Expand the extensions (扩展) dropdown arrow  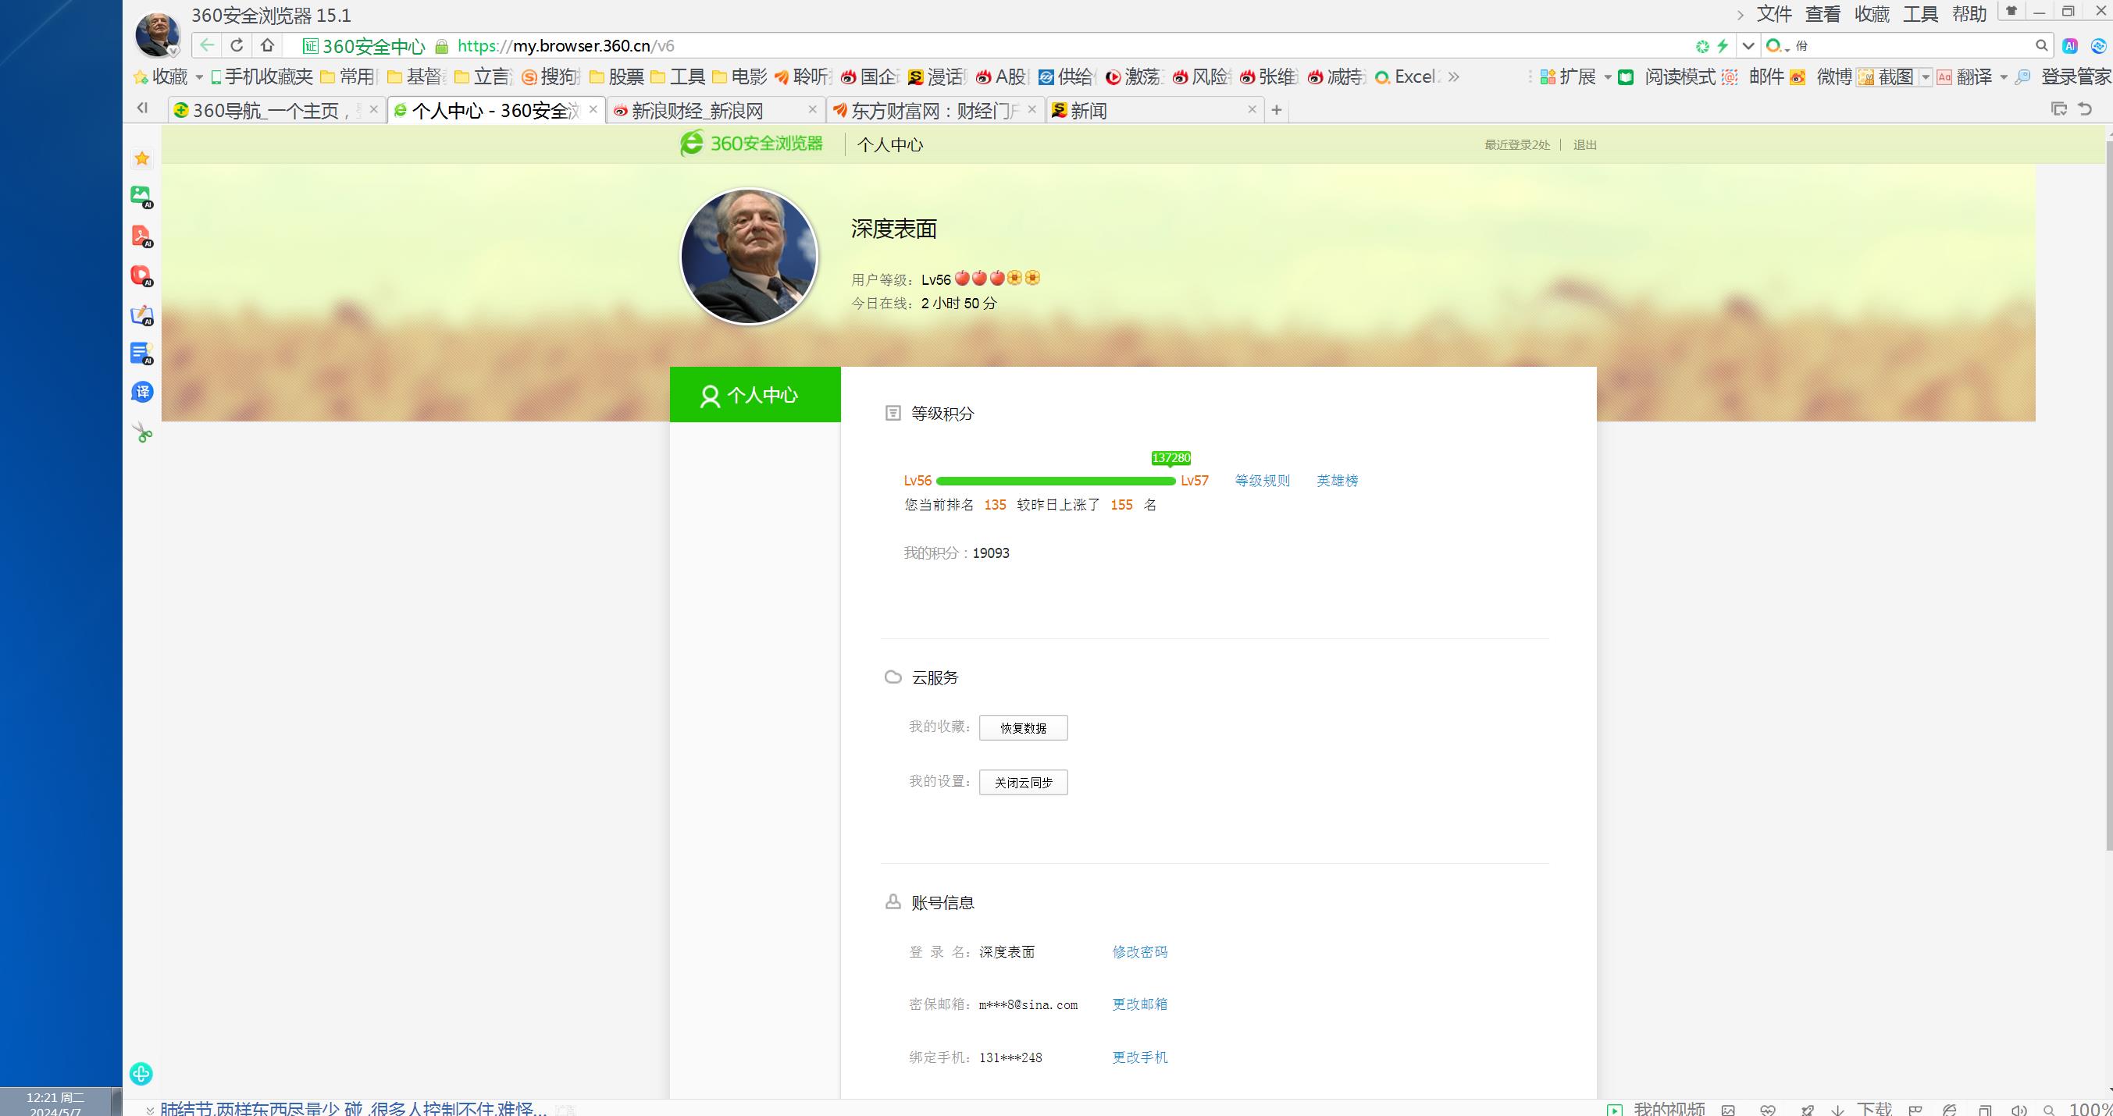(1608, 77)
